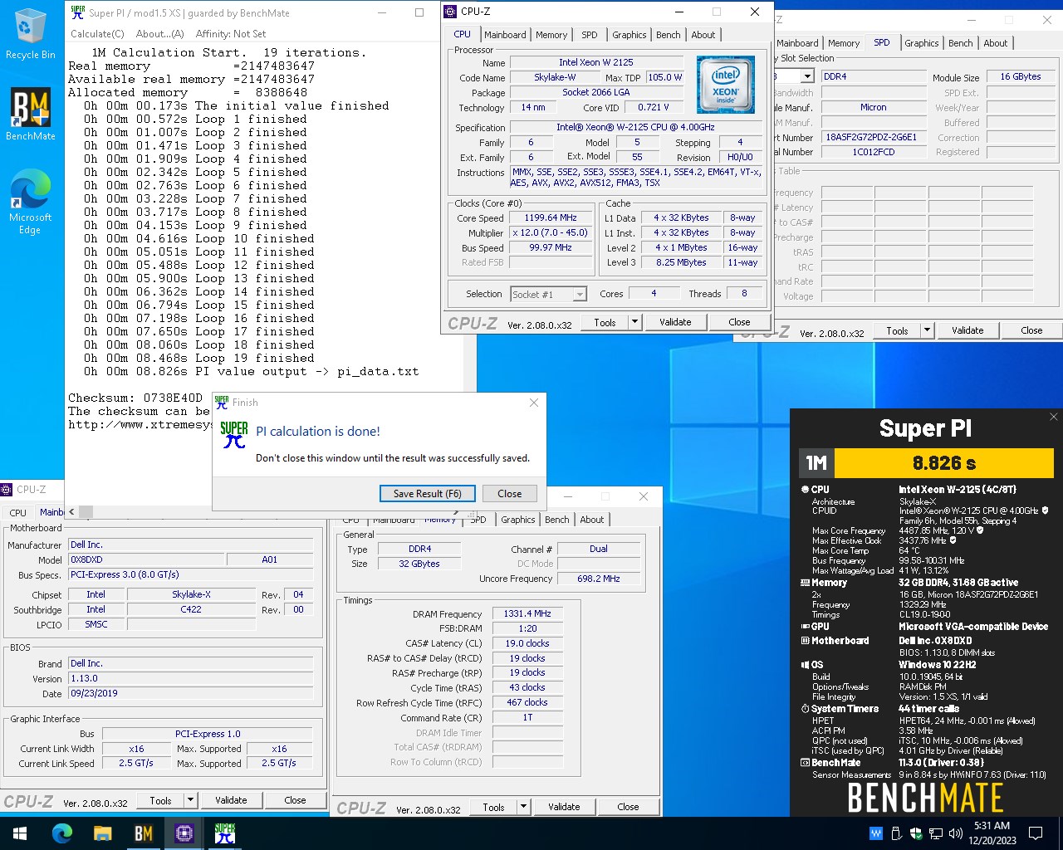Open the volume control tray icon
Screen dimensions: 1063x850
[x=956, y=833]
